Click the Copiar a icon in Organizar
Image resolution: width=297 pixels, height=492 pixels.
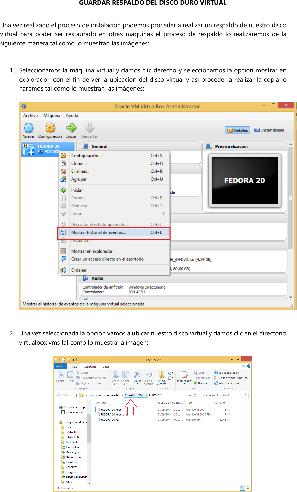125,378
